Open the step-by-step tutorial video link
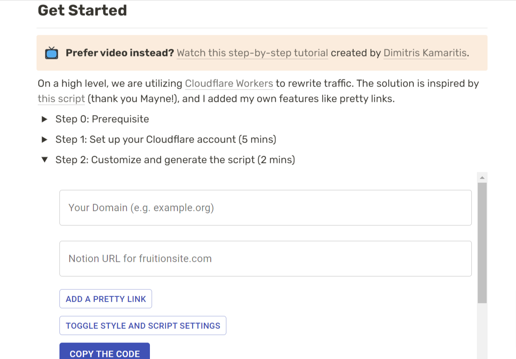The height and width of the screenshot is (359, 516). coord(252,53)
